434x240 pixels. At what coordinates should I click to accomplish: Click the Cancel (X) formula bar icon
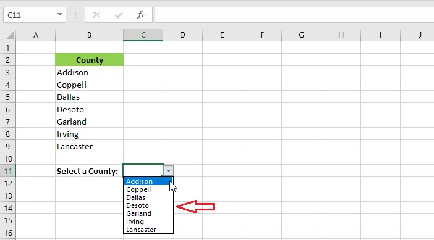(x=96, y=15)
